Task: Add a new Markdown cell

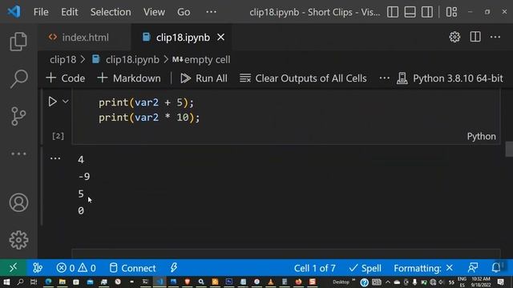Action: 129,78
